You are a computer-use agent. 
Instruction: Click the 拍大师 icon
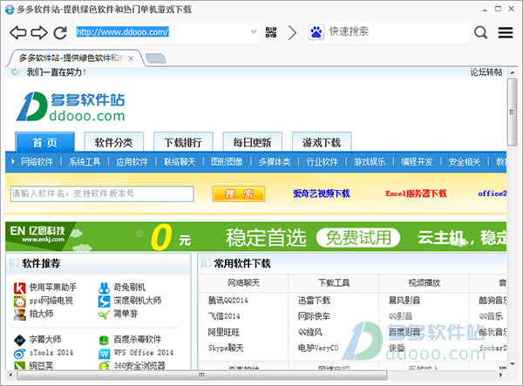(x=20, y=314)
